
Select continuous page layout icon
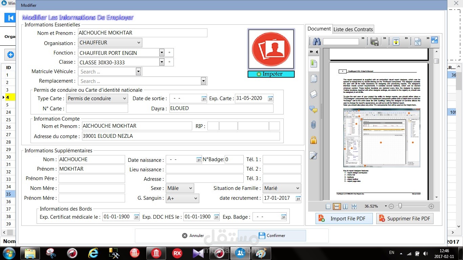click(x=337, y=207)
